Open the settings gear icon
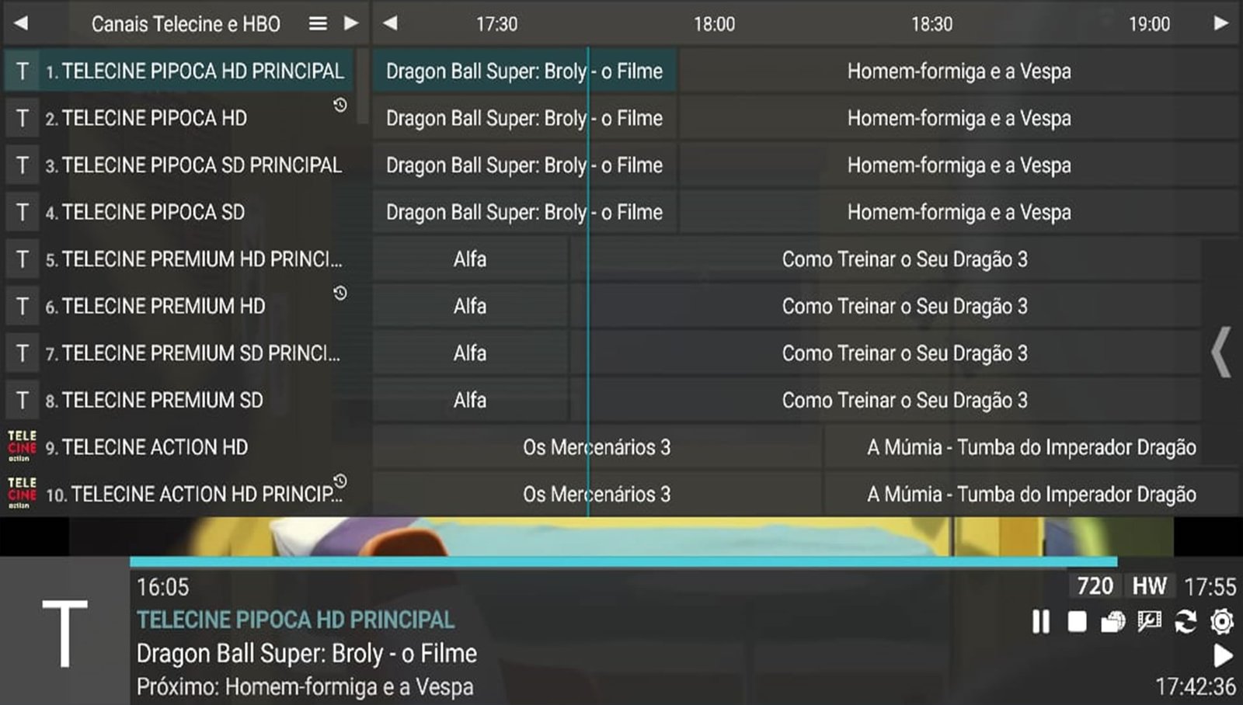 (x=1222, y=622)
